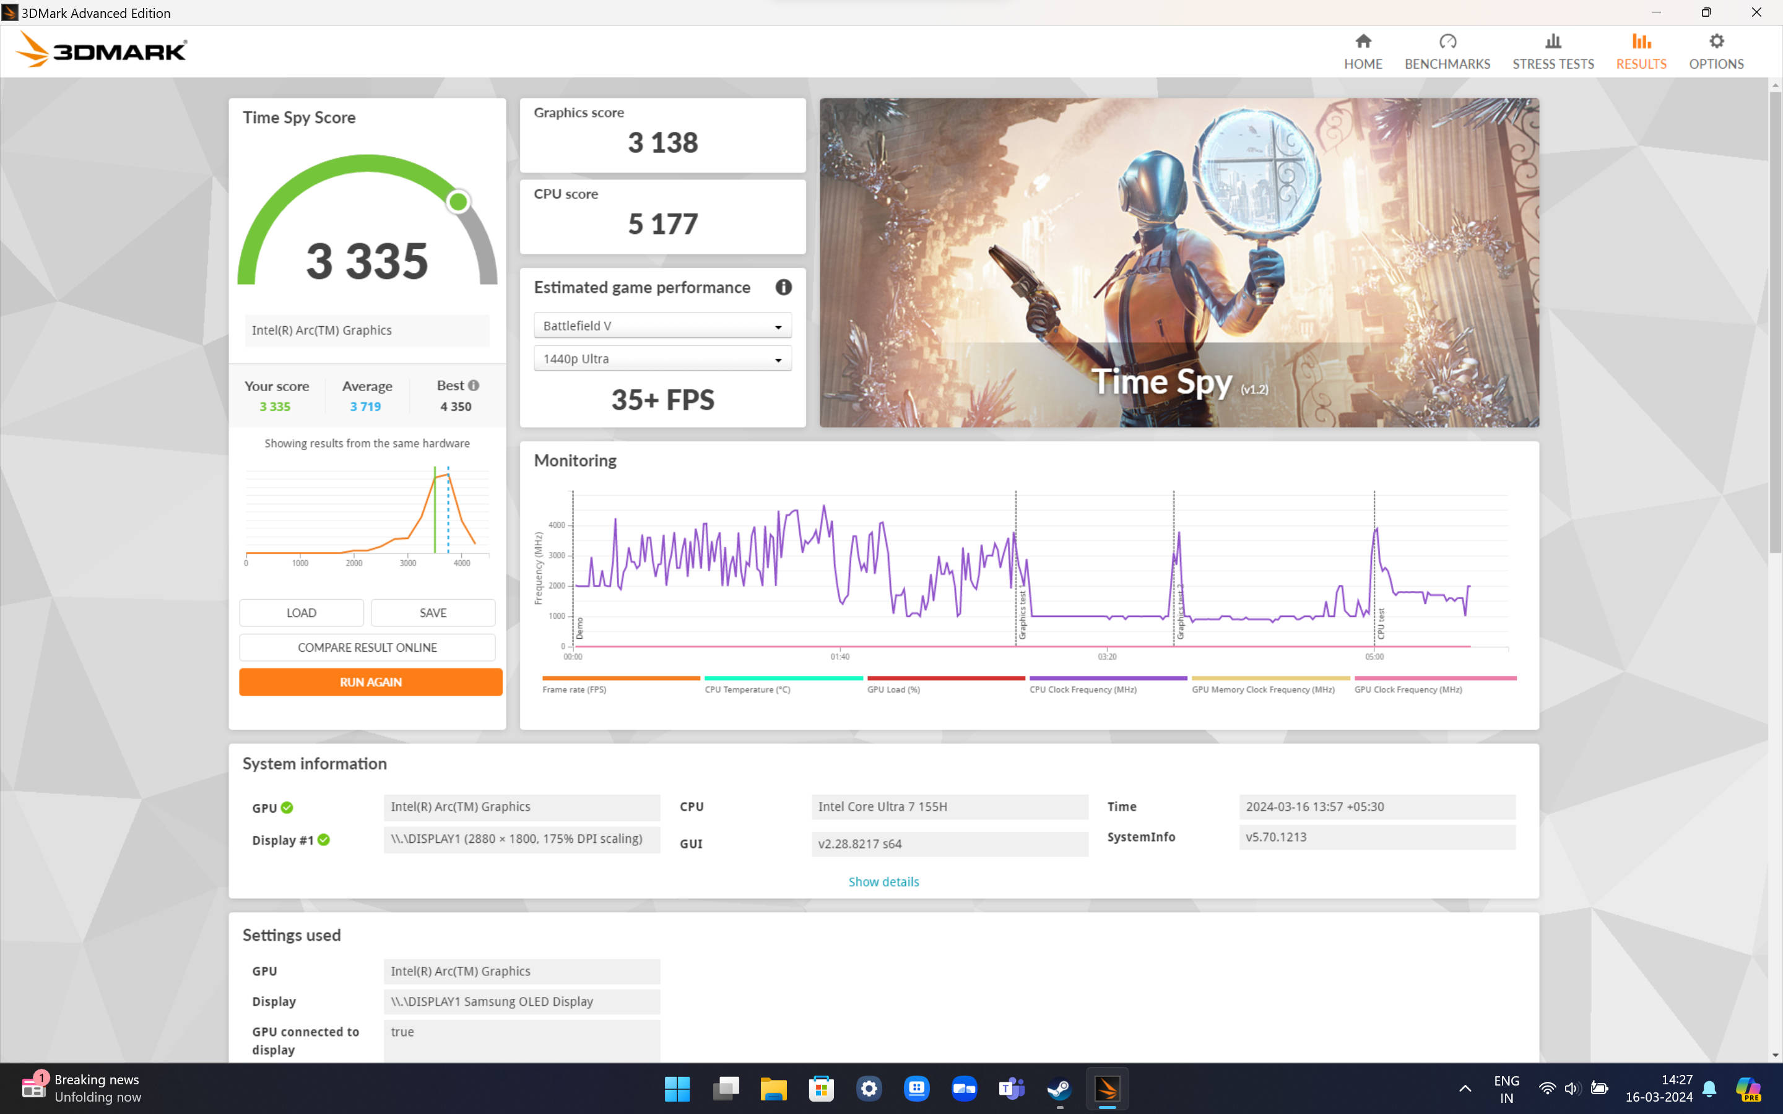This screenshot has height=1114, width=1783.
Task: Toggle GPU Clock Frequency legend item
Action: [1435, 684]
